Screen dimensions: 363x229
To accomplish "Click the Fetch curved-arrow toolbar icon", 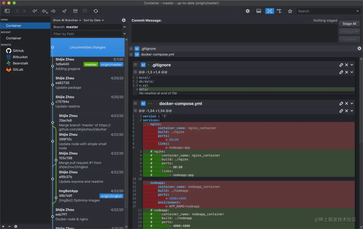I will coord(34,11).
